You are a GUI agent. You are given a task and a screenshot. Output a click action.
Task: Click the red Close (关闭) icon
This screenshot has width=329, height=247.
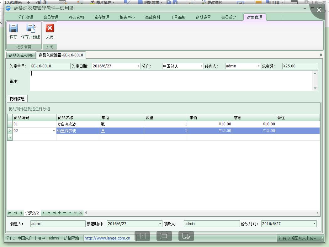tap(50, 28)
